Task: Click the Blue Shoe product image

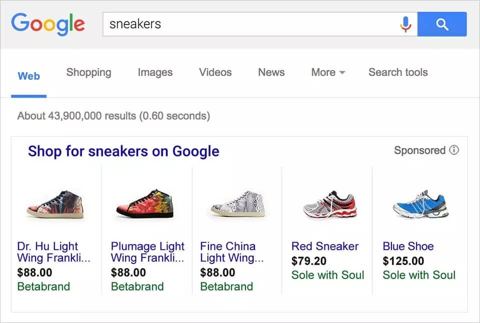Action: [x=419, y=204]
